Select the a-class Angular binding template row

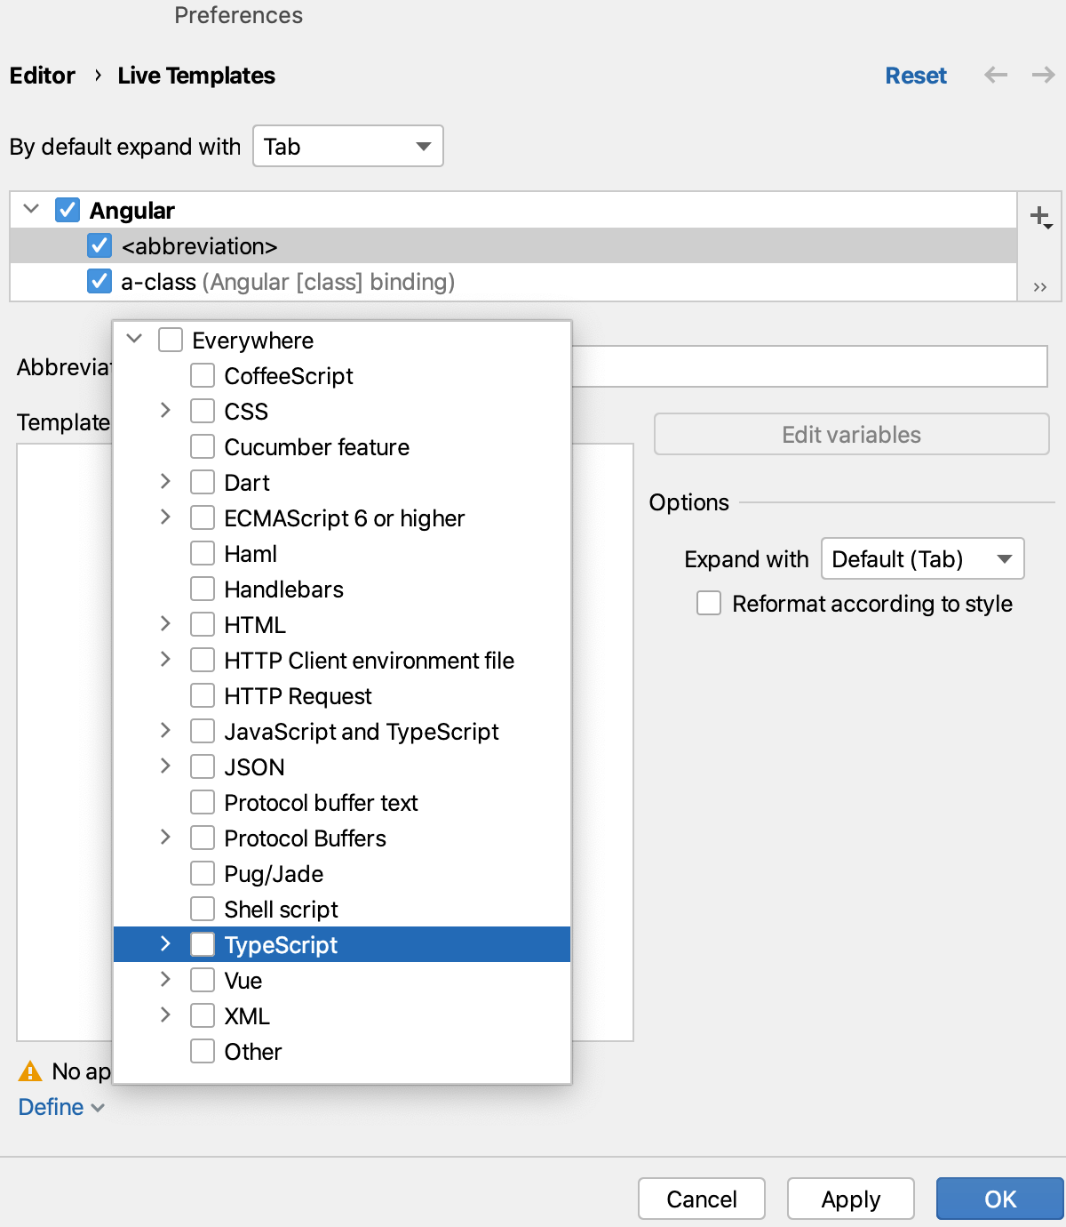coord(284,282)
